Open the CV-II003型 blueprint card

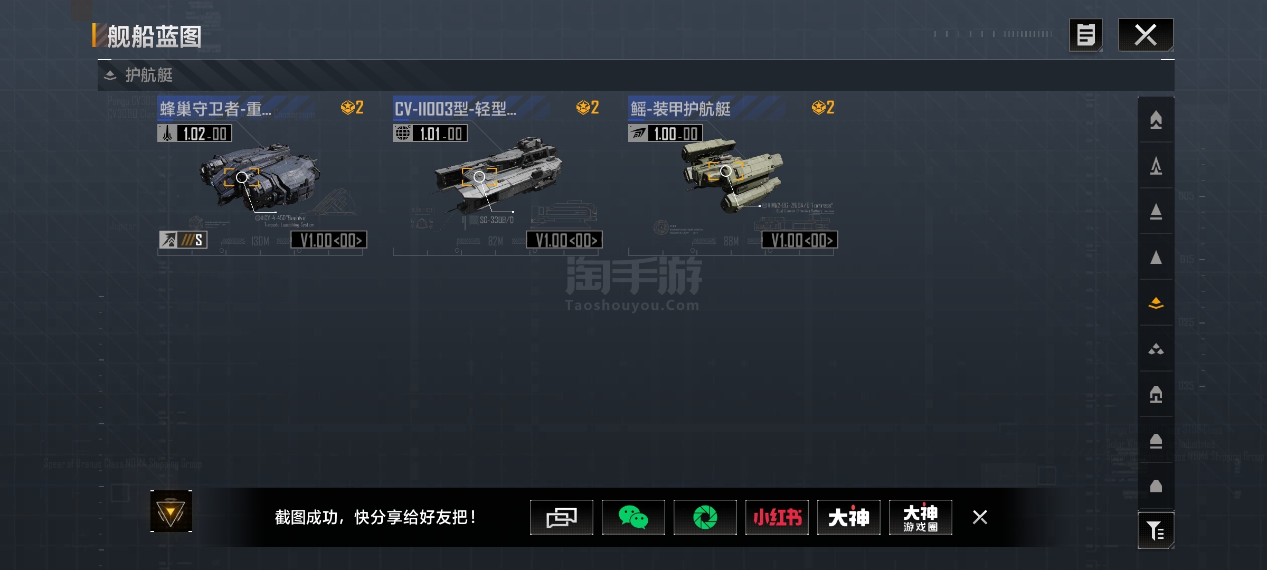tap(497, 175)
